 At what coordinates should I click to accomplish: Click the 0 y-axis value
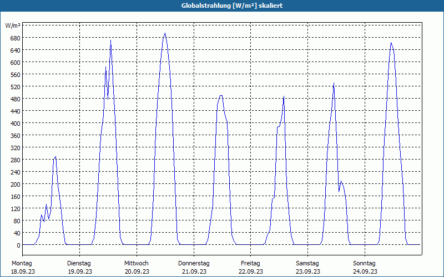coord(18,245)
